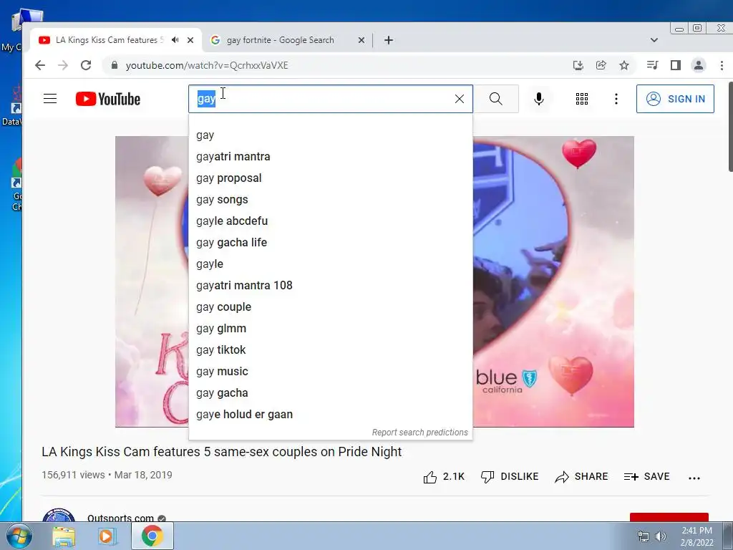Image resolution: width=733 pixels, height=550 pixels.
Task: Open the Outsports.com channel name
Action: tap(120, 517)
